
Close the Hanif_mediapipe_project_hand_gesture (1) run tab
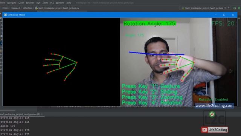[x=41, y=114]
